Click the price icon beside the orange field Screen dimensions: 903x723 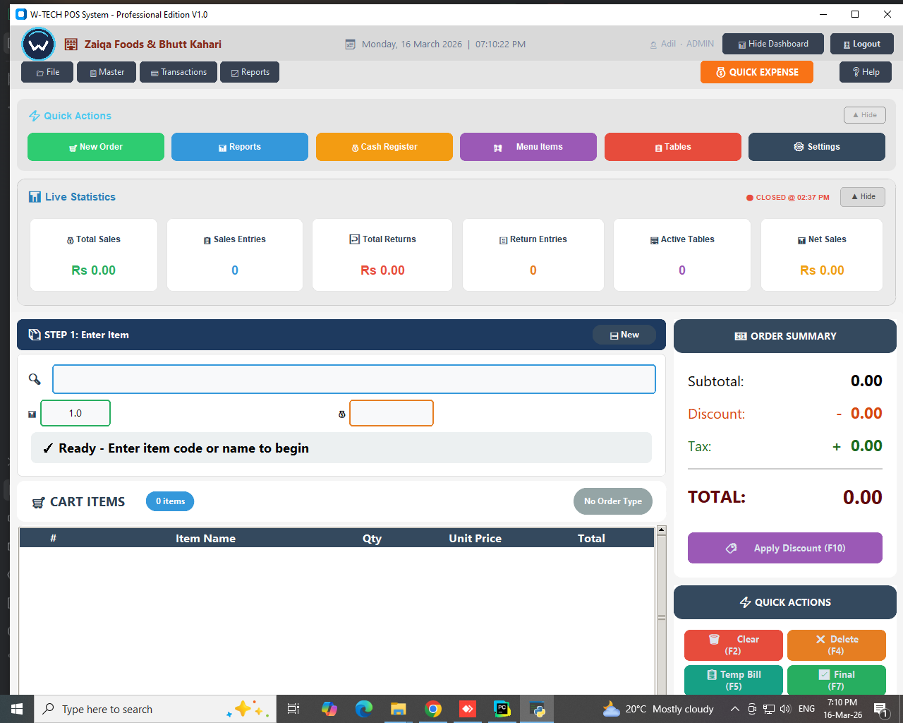point(342,414)
